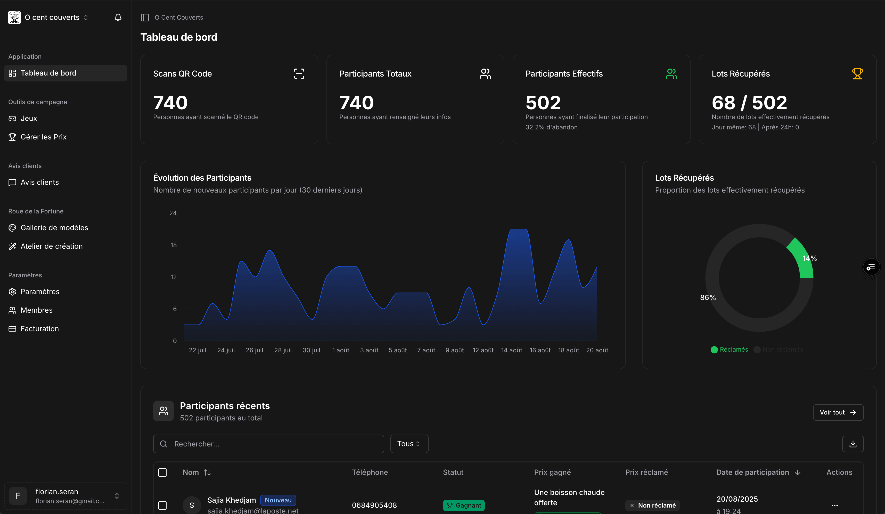Image resolution: width=885 pixels, height=514 pixels.
Task: Open row actions three-dots for Sajia Khedjam
Action: 834,505
